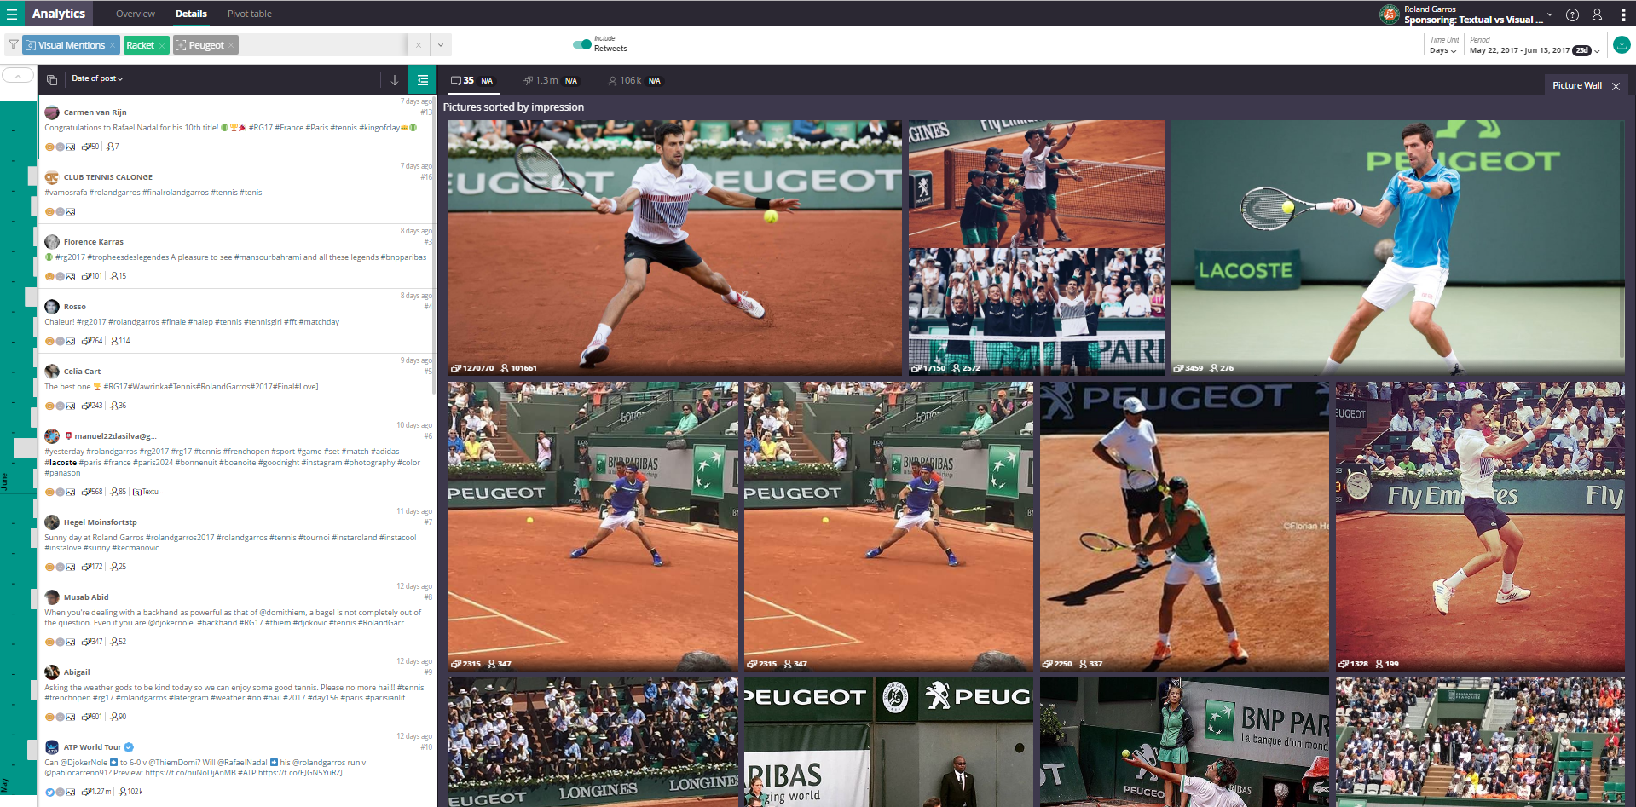Click ATP World Tour verified badge

(x=129, y=747)
